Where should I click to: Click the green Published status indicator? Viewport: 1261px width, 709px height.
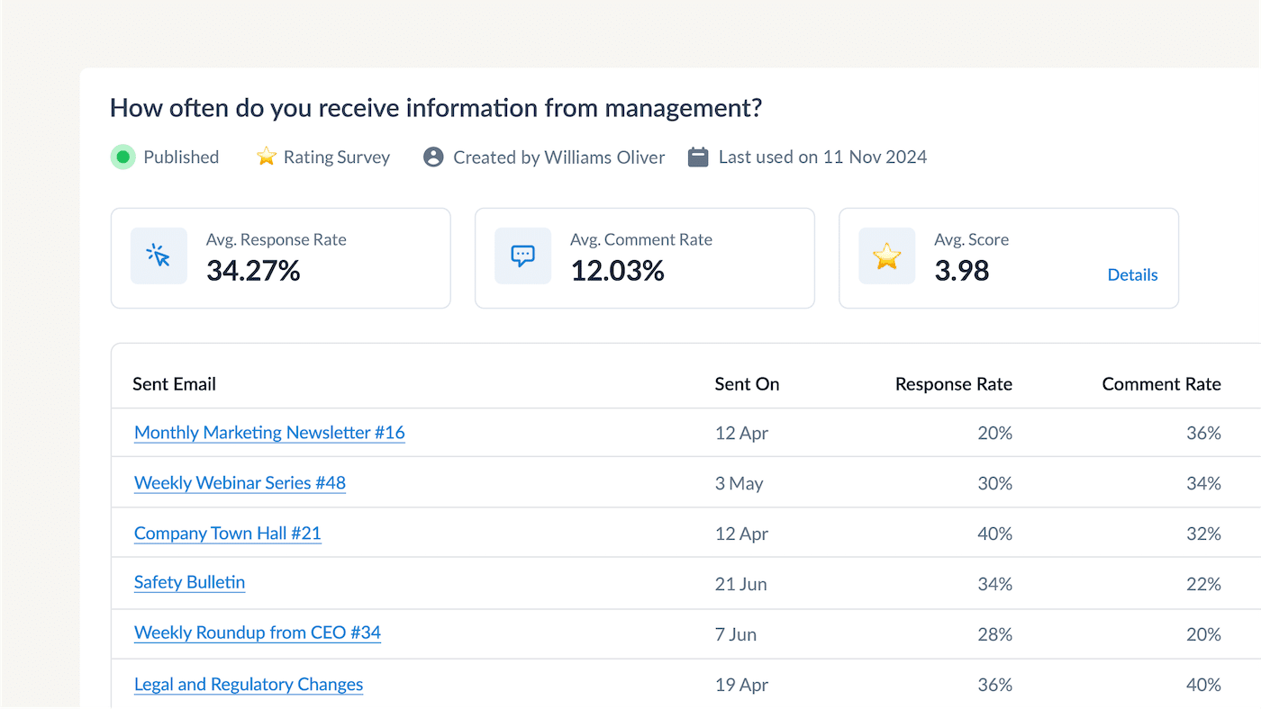coord(123,157)
